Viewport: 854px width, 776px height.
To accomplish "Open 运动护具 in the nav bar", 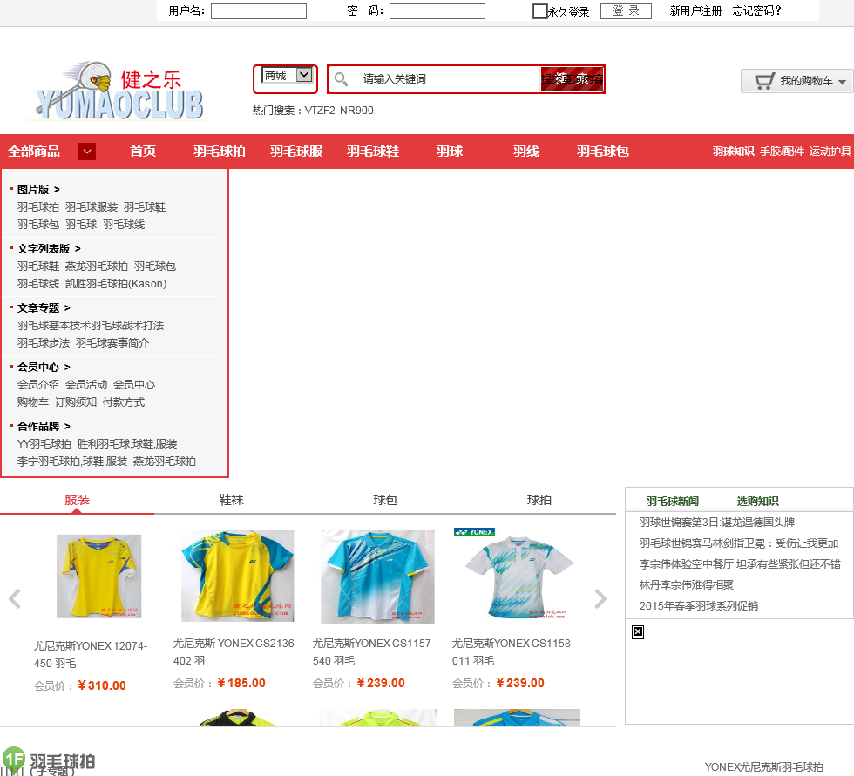I will click(830, 152).
